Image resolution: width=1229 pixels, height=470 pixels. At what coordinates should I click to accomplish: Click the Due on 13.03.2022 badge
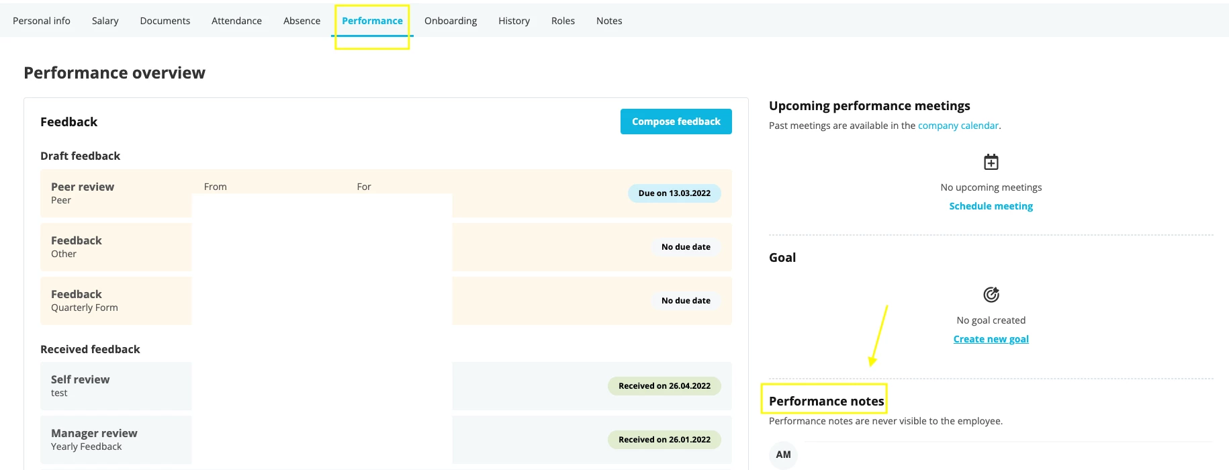coord(674,193)
